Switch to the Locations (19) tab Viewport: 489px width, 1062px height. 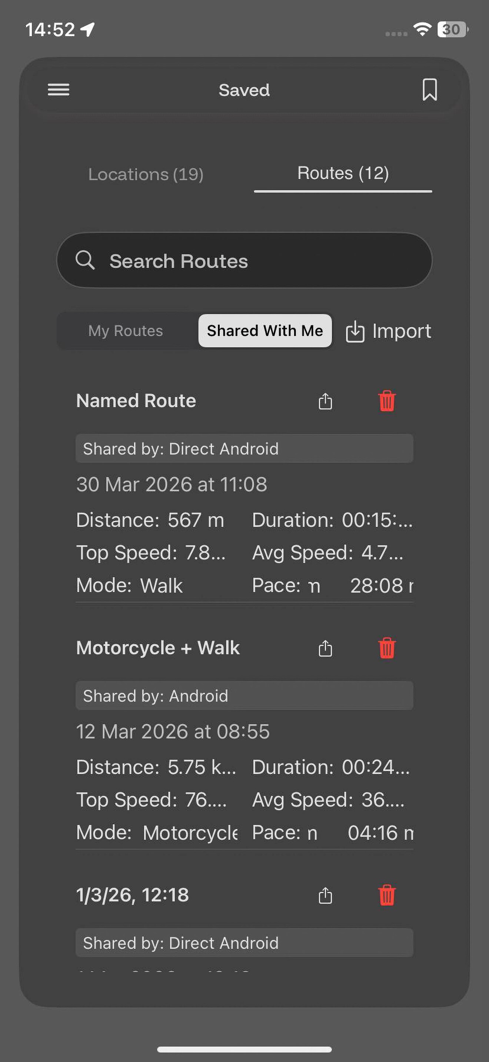146,174
